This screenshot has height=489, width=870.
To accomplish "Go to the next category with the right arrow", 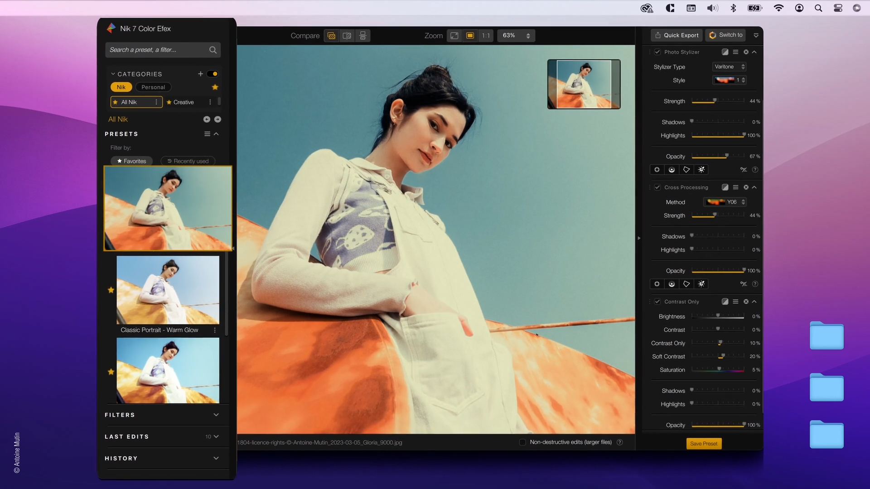I will [x=217, y=119].
